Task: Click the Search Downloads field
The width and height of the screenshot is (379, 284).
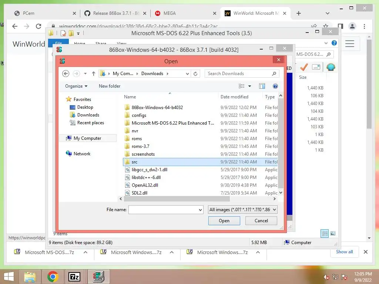Action: pos(238,74)
